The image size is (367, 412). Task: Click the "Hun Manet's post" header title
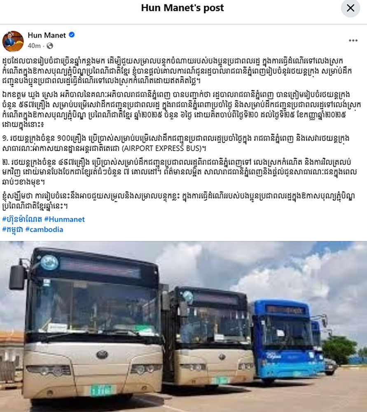point(182,8)
